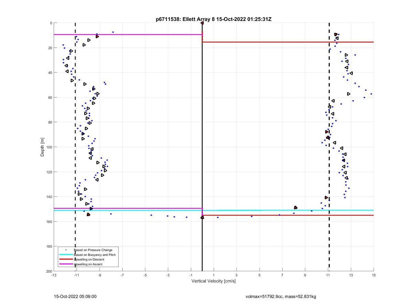Select legend entry 'Based on Buoyancy and Pitch'
Image resolution: width=413 pixels, height=305 pixels.
(x=95, y=255)
